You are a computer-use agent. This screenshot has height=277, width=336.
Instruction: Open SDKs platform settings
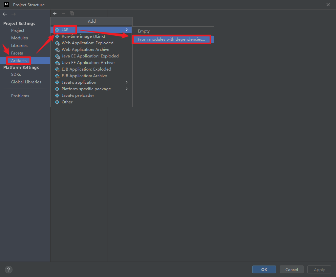(25, 75)
